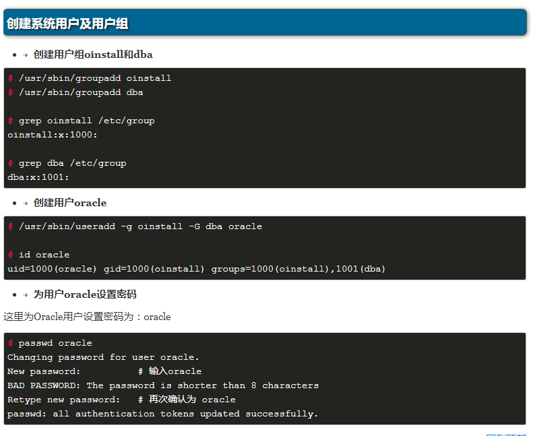
Task: Click the arrow icon before 为用户oracle设置密码
Action: (26, 295)
